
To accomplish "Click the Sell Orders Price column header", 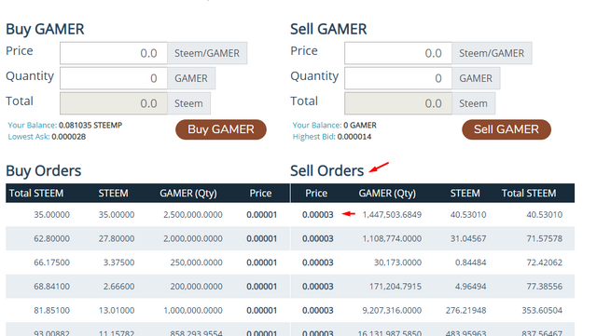I will pyautogui.click(x=316, y=193).
